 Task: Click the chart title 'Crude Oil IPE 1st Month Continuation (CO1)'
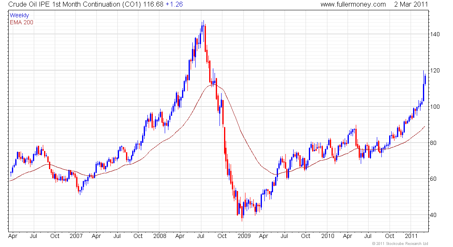[75, 5]
